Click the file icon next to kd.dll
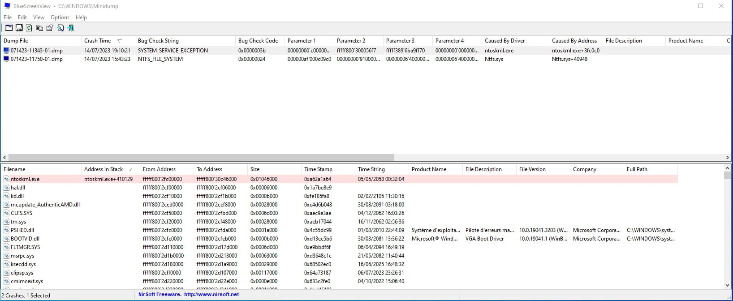Screen dimensions: 733x301 coord(6,196)
